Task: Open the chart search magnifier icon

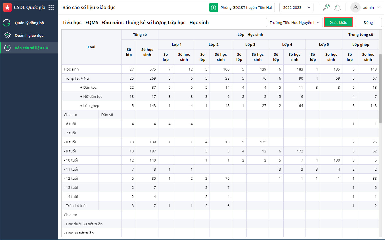Action: pyautogui.click(x=326, y=7)
